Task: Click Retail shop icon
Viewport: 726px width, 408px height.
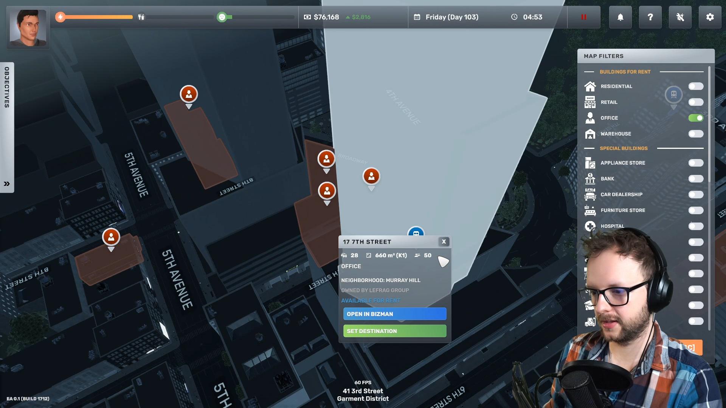Action: 590,102
